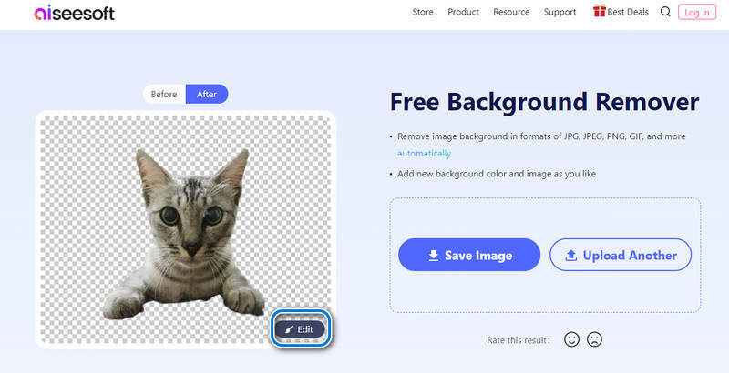This screenshot has height=373, width=729.
Task: Open the search magnifier icon
Action: click(664, 12)
